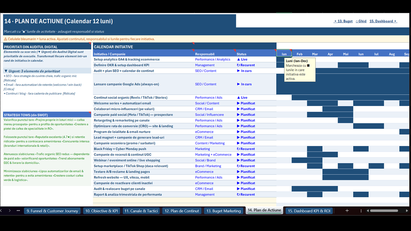Click Recurent status of Black Friday row
Viewport: 411px width, 231px height.
pos(256,149)
